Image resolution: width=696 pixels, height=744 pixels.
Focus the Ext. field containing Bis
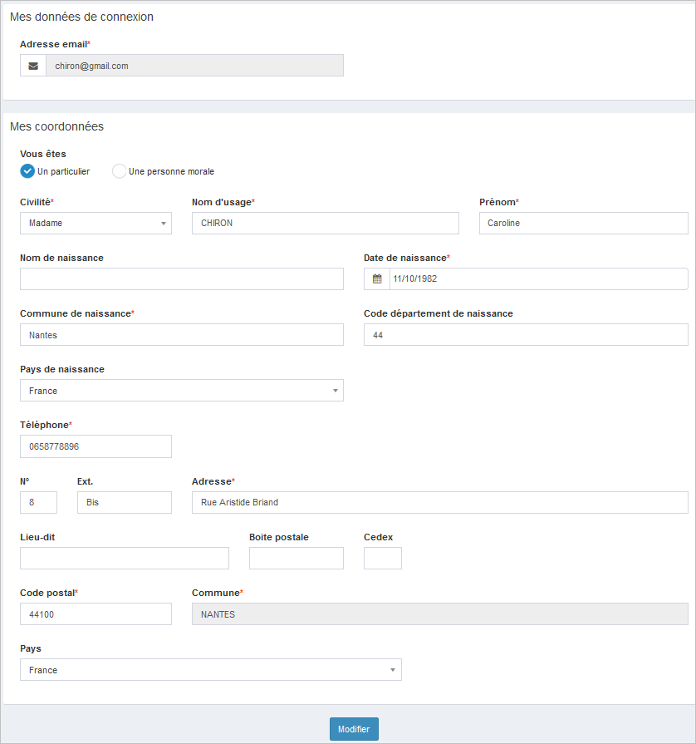124,502
